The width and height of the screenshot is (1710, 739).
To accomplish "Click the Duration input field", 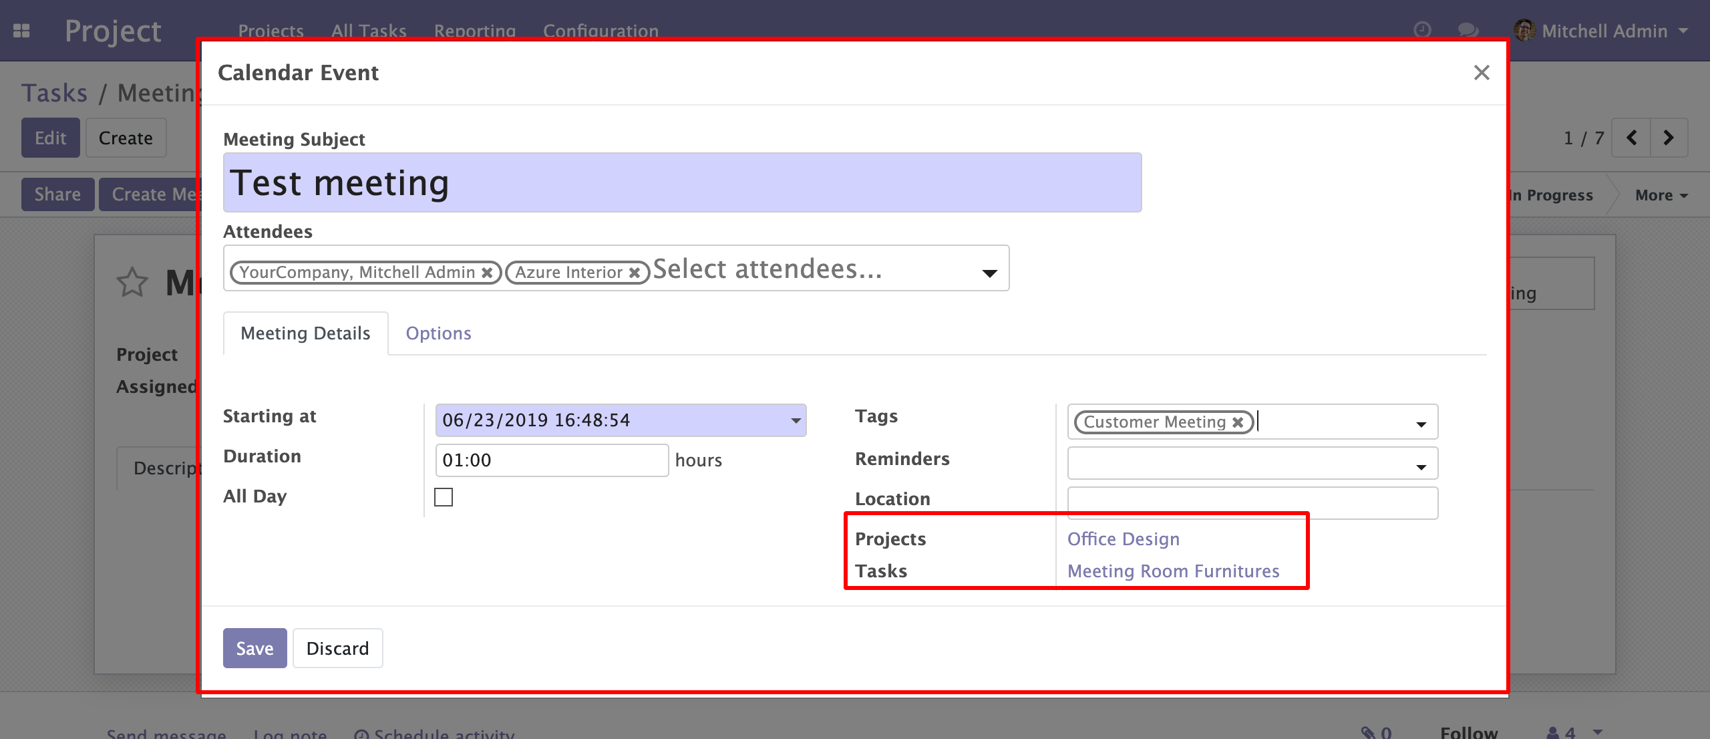I will tap(551, 460).
